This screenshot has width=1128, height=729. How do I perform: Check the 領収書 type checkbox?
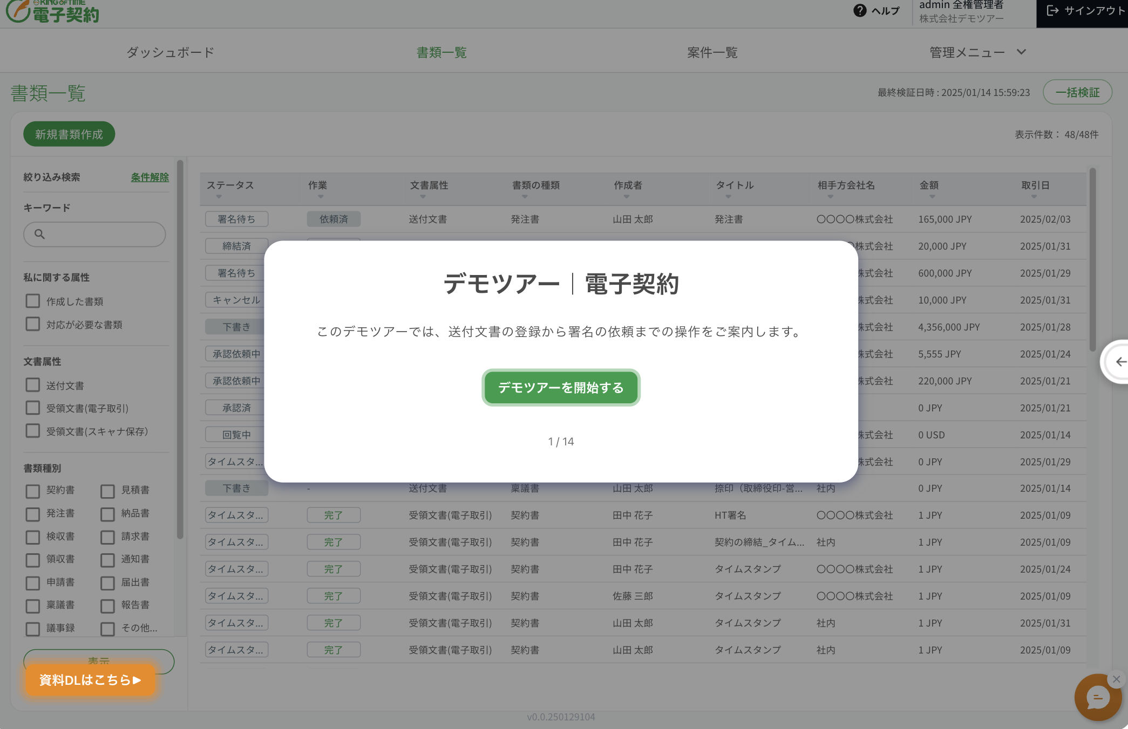pyautogui.click(x=33, y=560)
